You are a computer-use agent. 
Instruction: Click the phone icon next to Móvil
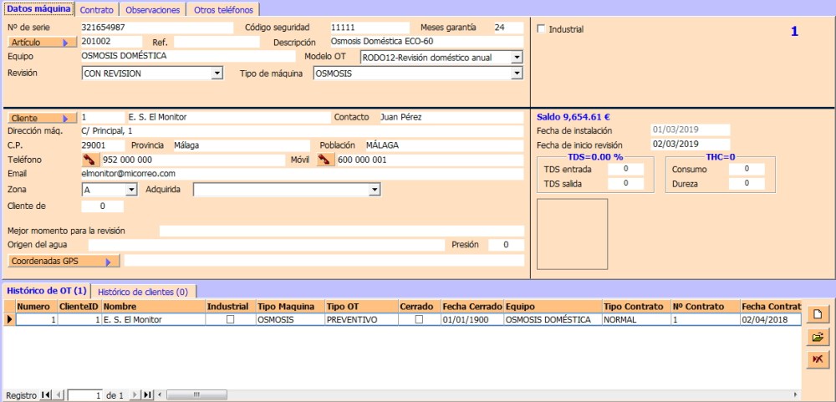click(x=325, y=160)
